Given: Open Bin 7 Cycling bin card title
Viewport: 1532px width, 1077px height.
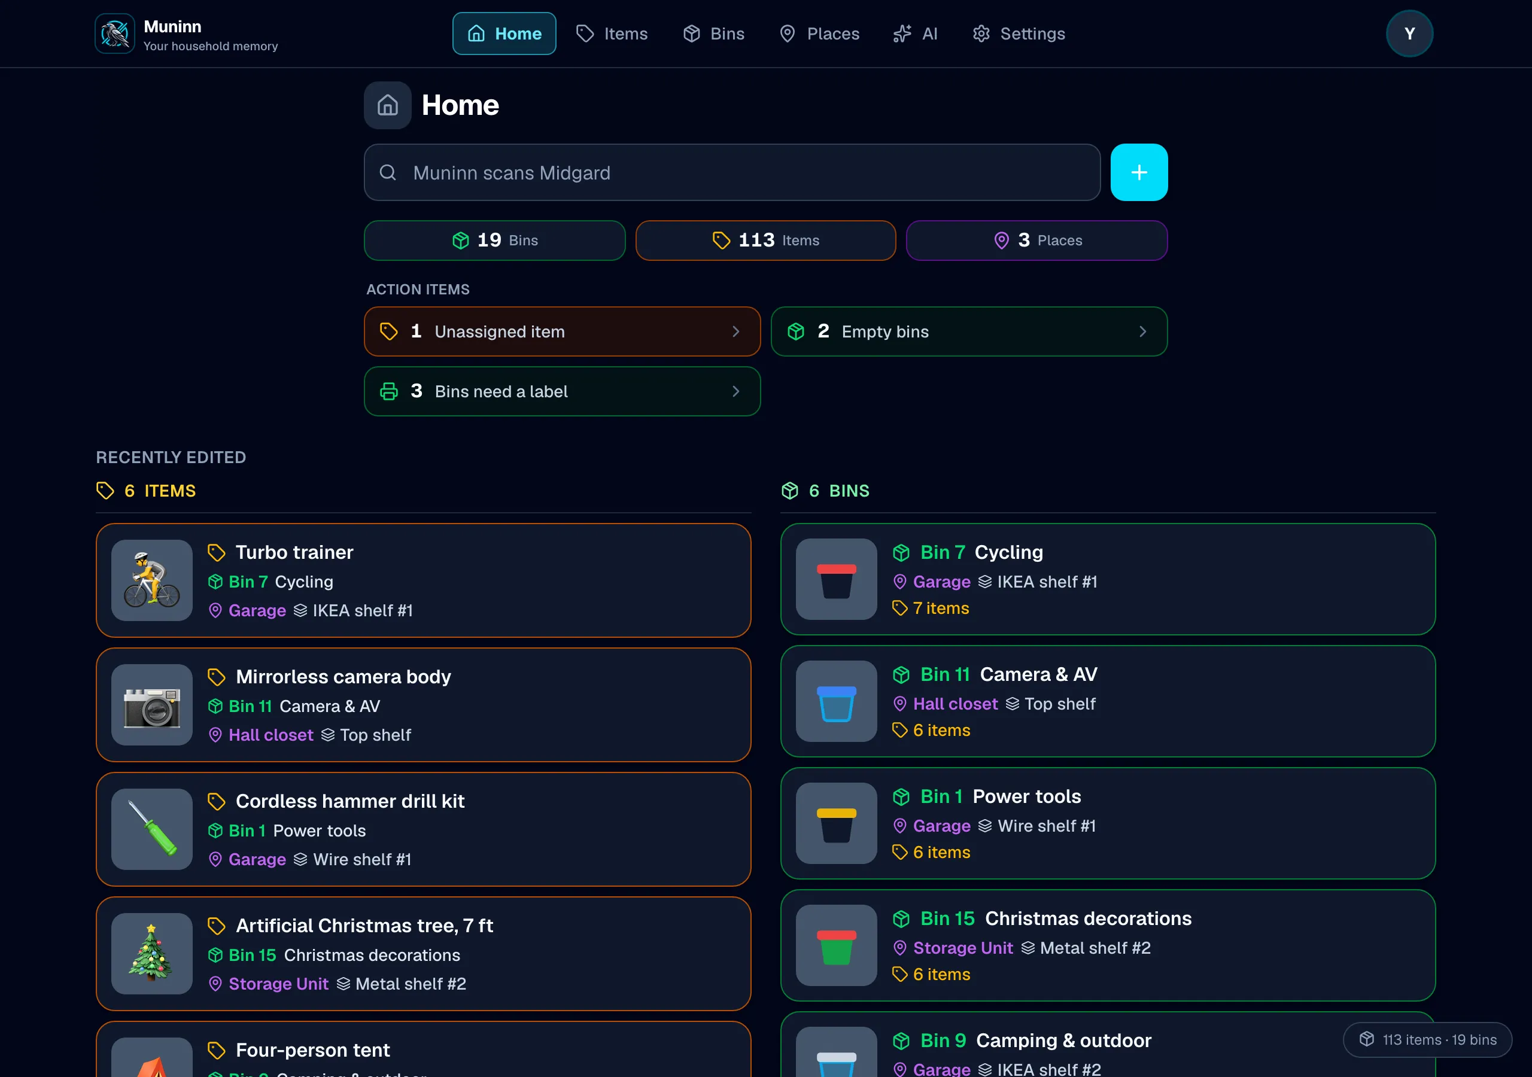Looking at the screenshot, I should pyautogui.click(x=981, y=552).
